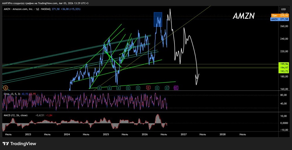Select the MACD (12, 26, close) legend
This screenshot has width=292, height=150.
coord(16,115)
